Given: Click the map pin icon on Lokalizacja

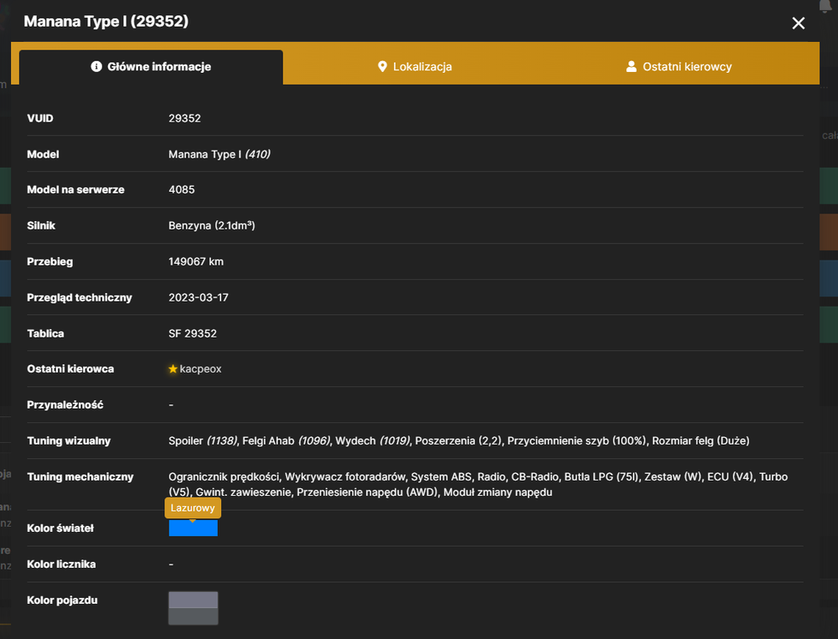Looking at the screenshot, I should tap(382, 66).
